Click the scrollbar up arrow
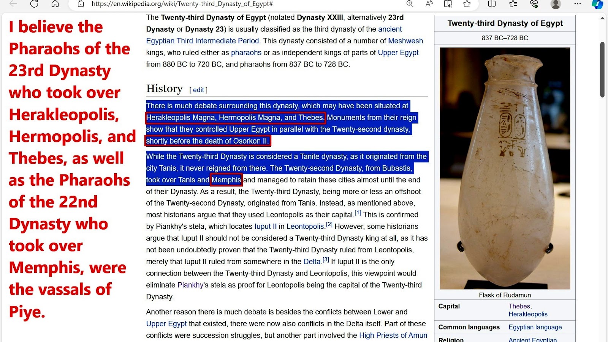Image resolution: width=608 pixels, height=342 pixels. tap(602, 18)
